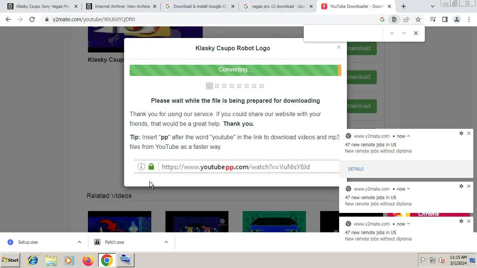Reload the y2mate page

tap(32, 19)
